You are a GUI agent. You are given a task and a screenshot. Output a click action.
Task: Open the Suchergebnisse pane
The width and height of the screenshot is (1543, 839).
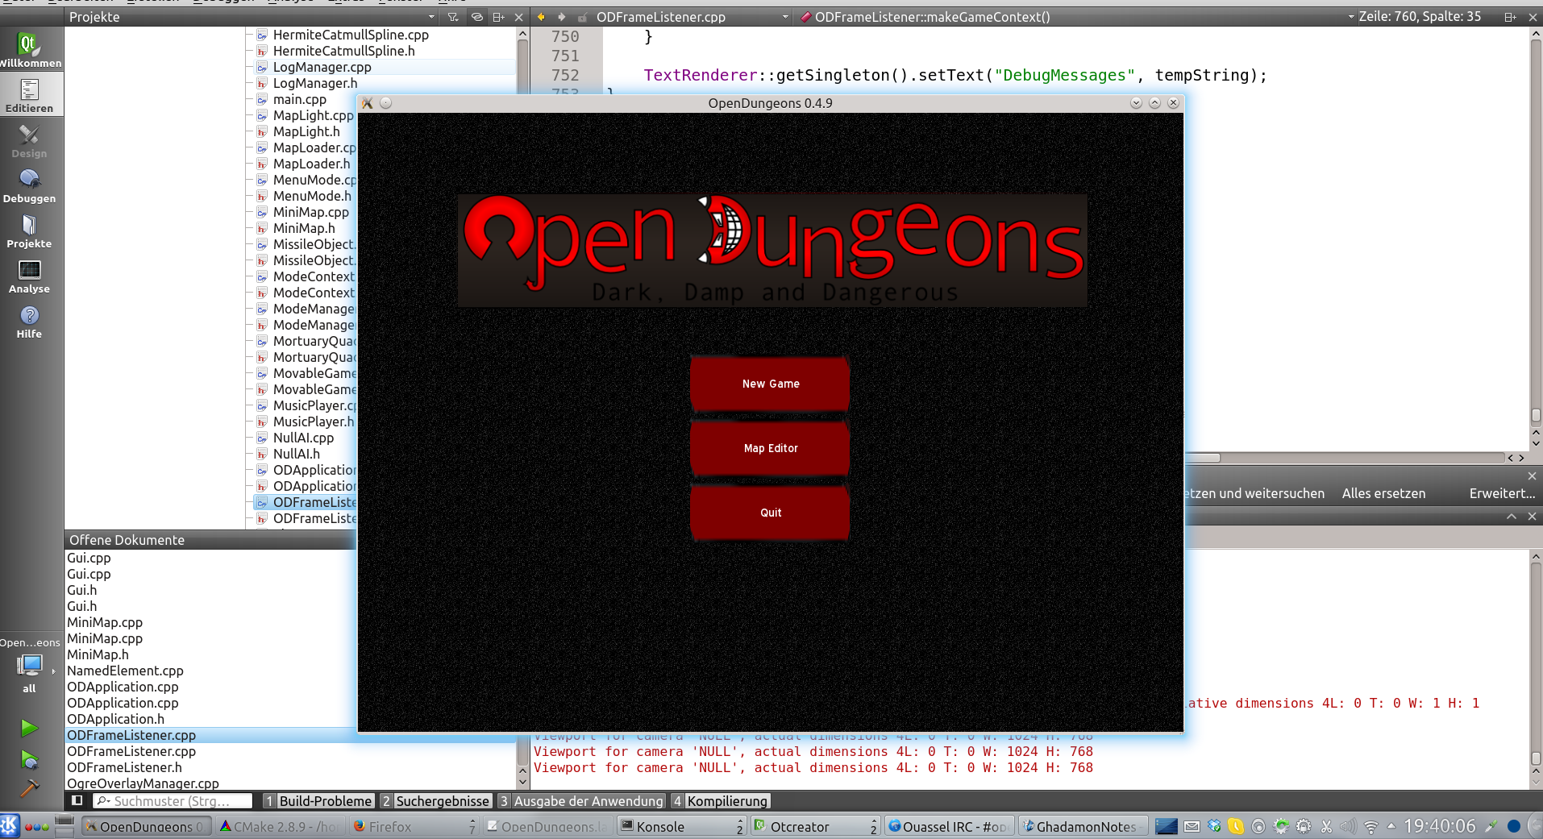click(436, 801)
